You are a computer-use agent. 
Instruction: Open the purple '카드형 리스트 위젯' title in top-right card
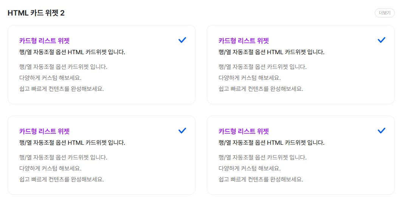244,41
